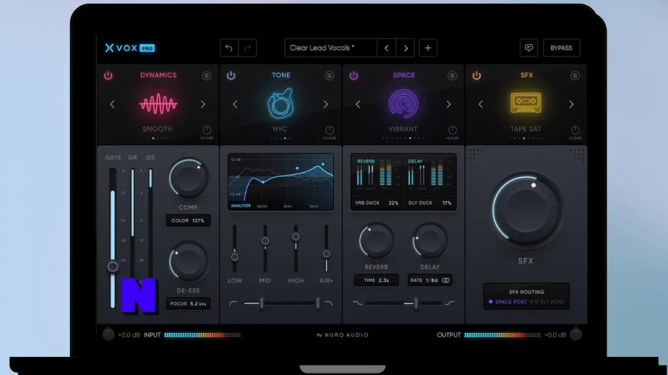
Task: Click the AIR+ band fader handle
Action: coord(326,254)
